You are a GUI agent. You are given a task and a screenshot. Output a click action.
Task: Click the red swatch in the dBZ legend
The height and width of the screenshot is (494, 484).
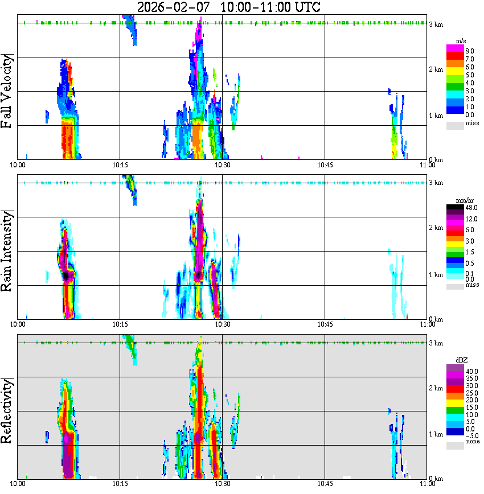455,389
